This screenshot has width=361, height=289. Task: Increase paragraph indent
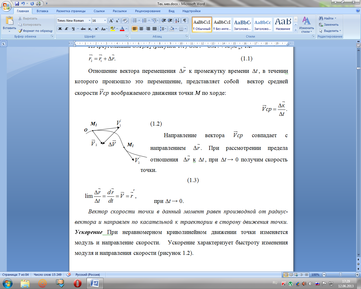pyautogui.click(x=170, y=21)
